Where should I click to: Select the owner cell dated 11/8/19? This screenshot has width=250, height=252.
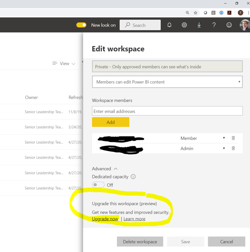point(44,112)
